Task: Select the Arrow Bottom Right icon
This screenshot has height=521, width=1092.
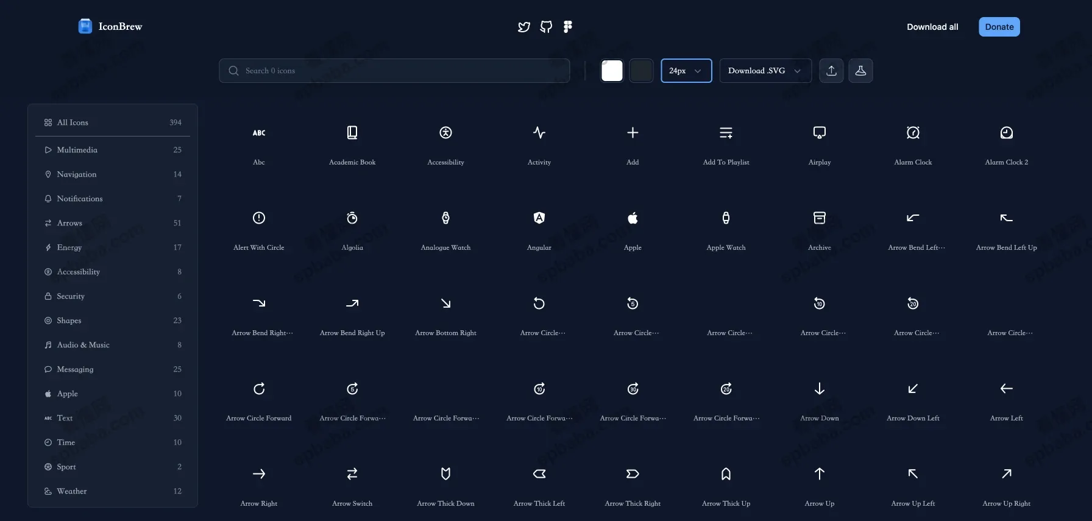Action: coord(445,303)
